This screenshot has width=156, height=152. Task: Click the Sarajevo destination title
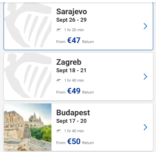(x=72, y=11)
